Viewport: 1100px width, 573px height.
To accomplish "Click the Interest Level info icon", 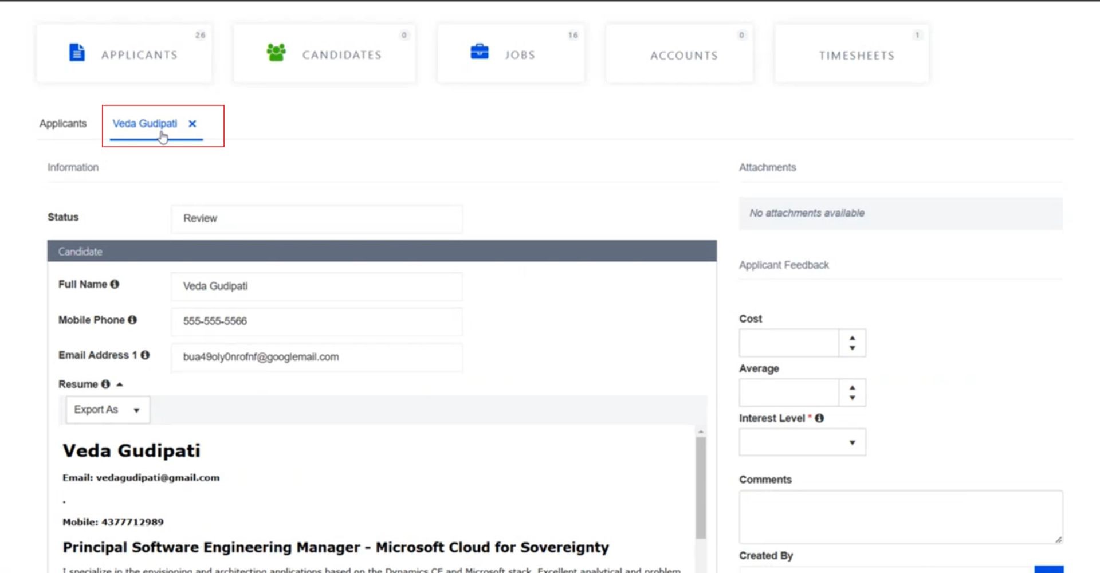I will [x=819, y=418].
